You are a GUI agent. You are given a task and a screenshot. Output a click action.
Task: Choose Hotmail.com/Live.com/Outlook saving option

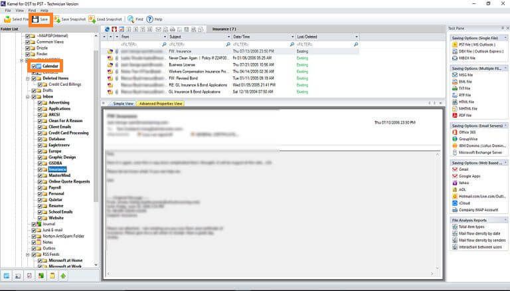tap(479, 196)
